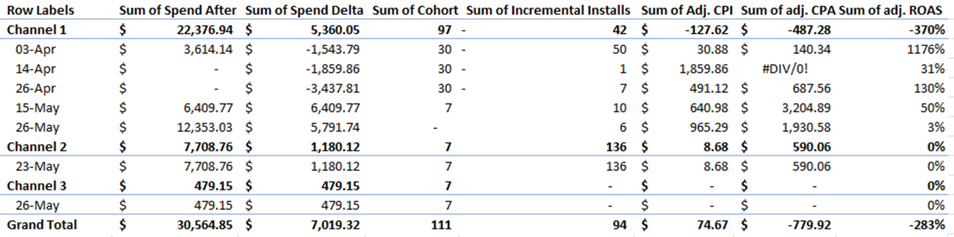Click the Sum of Cohort column header

tap(415, 11)
